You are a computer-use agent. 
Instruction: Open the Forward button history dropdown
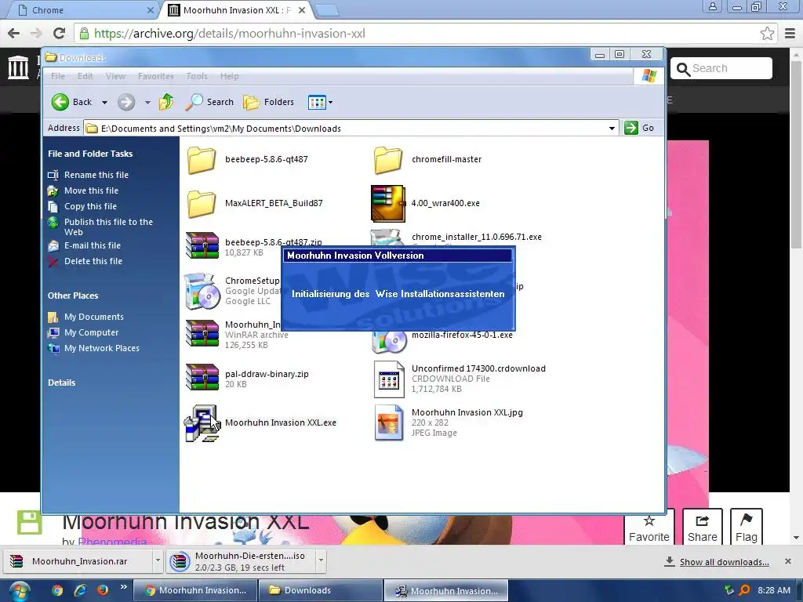click(147, 103)
